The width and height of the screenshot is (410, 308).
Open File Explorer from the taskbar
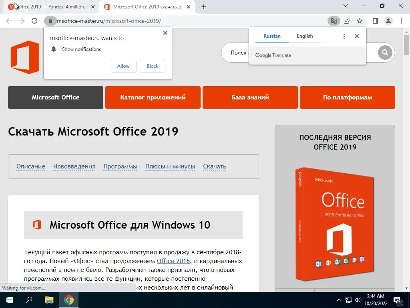point(49,300)
